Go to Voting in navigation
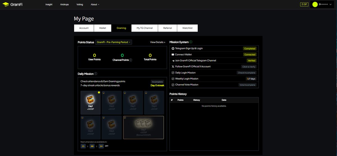Viewport: 337px width, 156px height. point(79,4)
